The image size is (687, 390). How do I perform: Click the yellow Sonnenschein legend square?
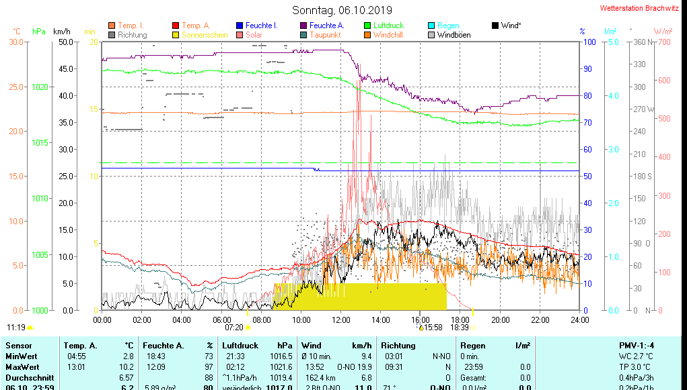click(176, 35)
